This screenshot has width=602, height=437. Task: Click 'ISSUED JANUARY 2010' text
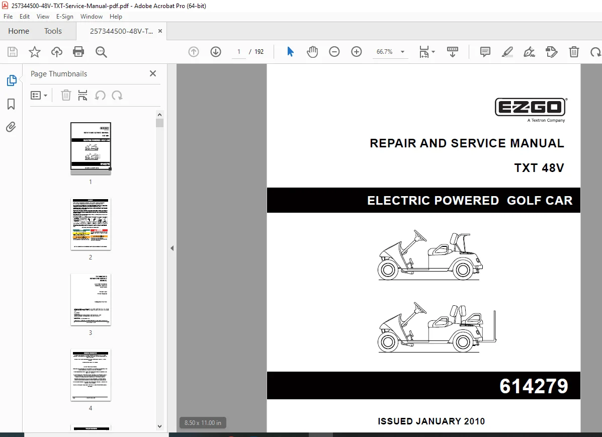431,421
